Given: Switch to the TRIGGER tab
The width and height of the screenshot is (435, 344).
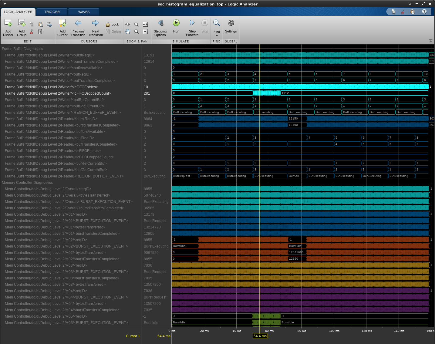Looking at the screenshot, I should (52, 12).
